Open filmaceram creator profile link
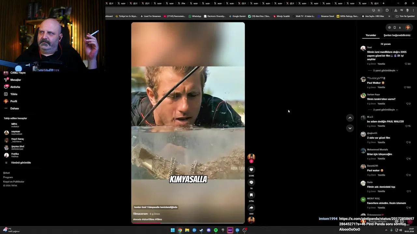The image size is (417, 234). click(x=140, y=214)
